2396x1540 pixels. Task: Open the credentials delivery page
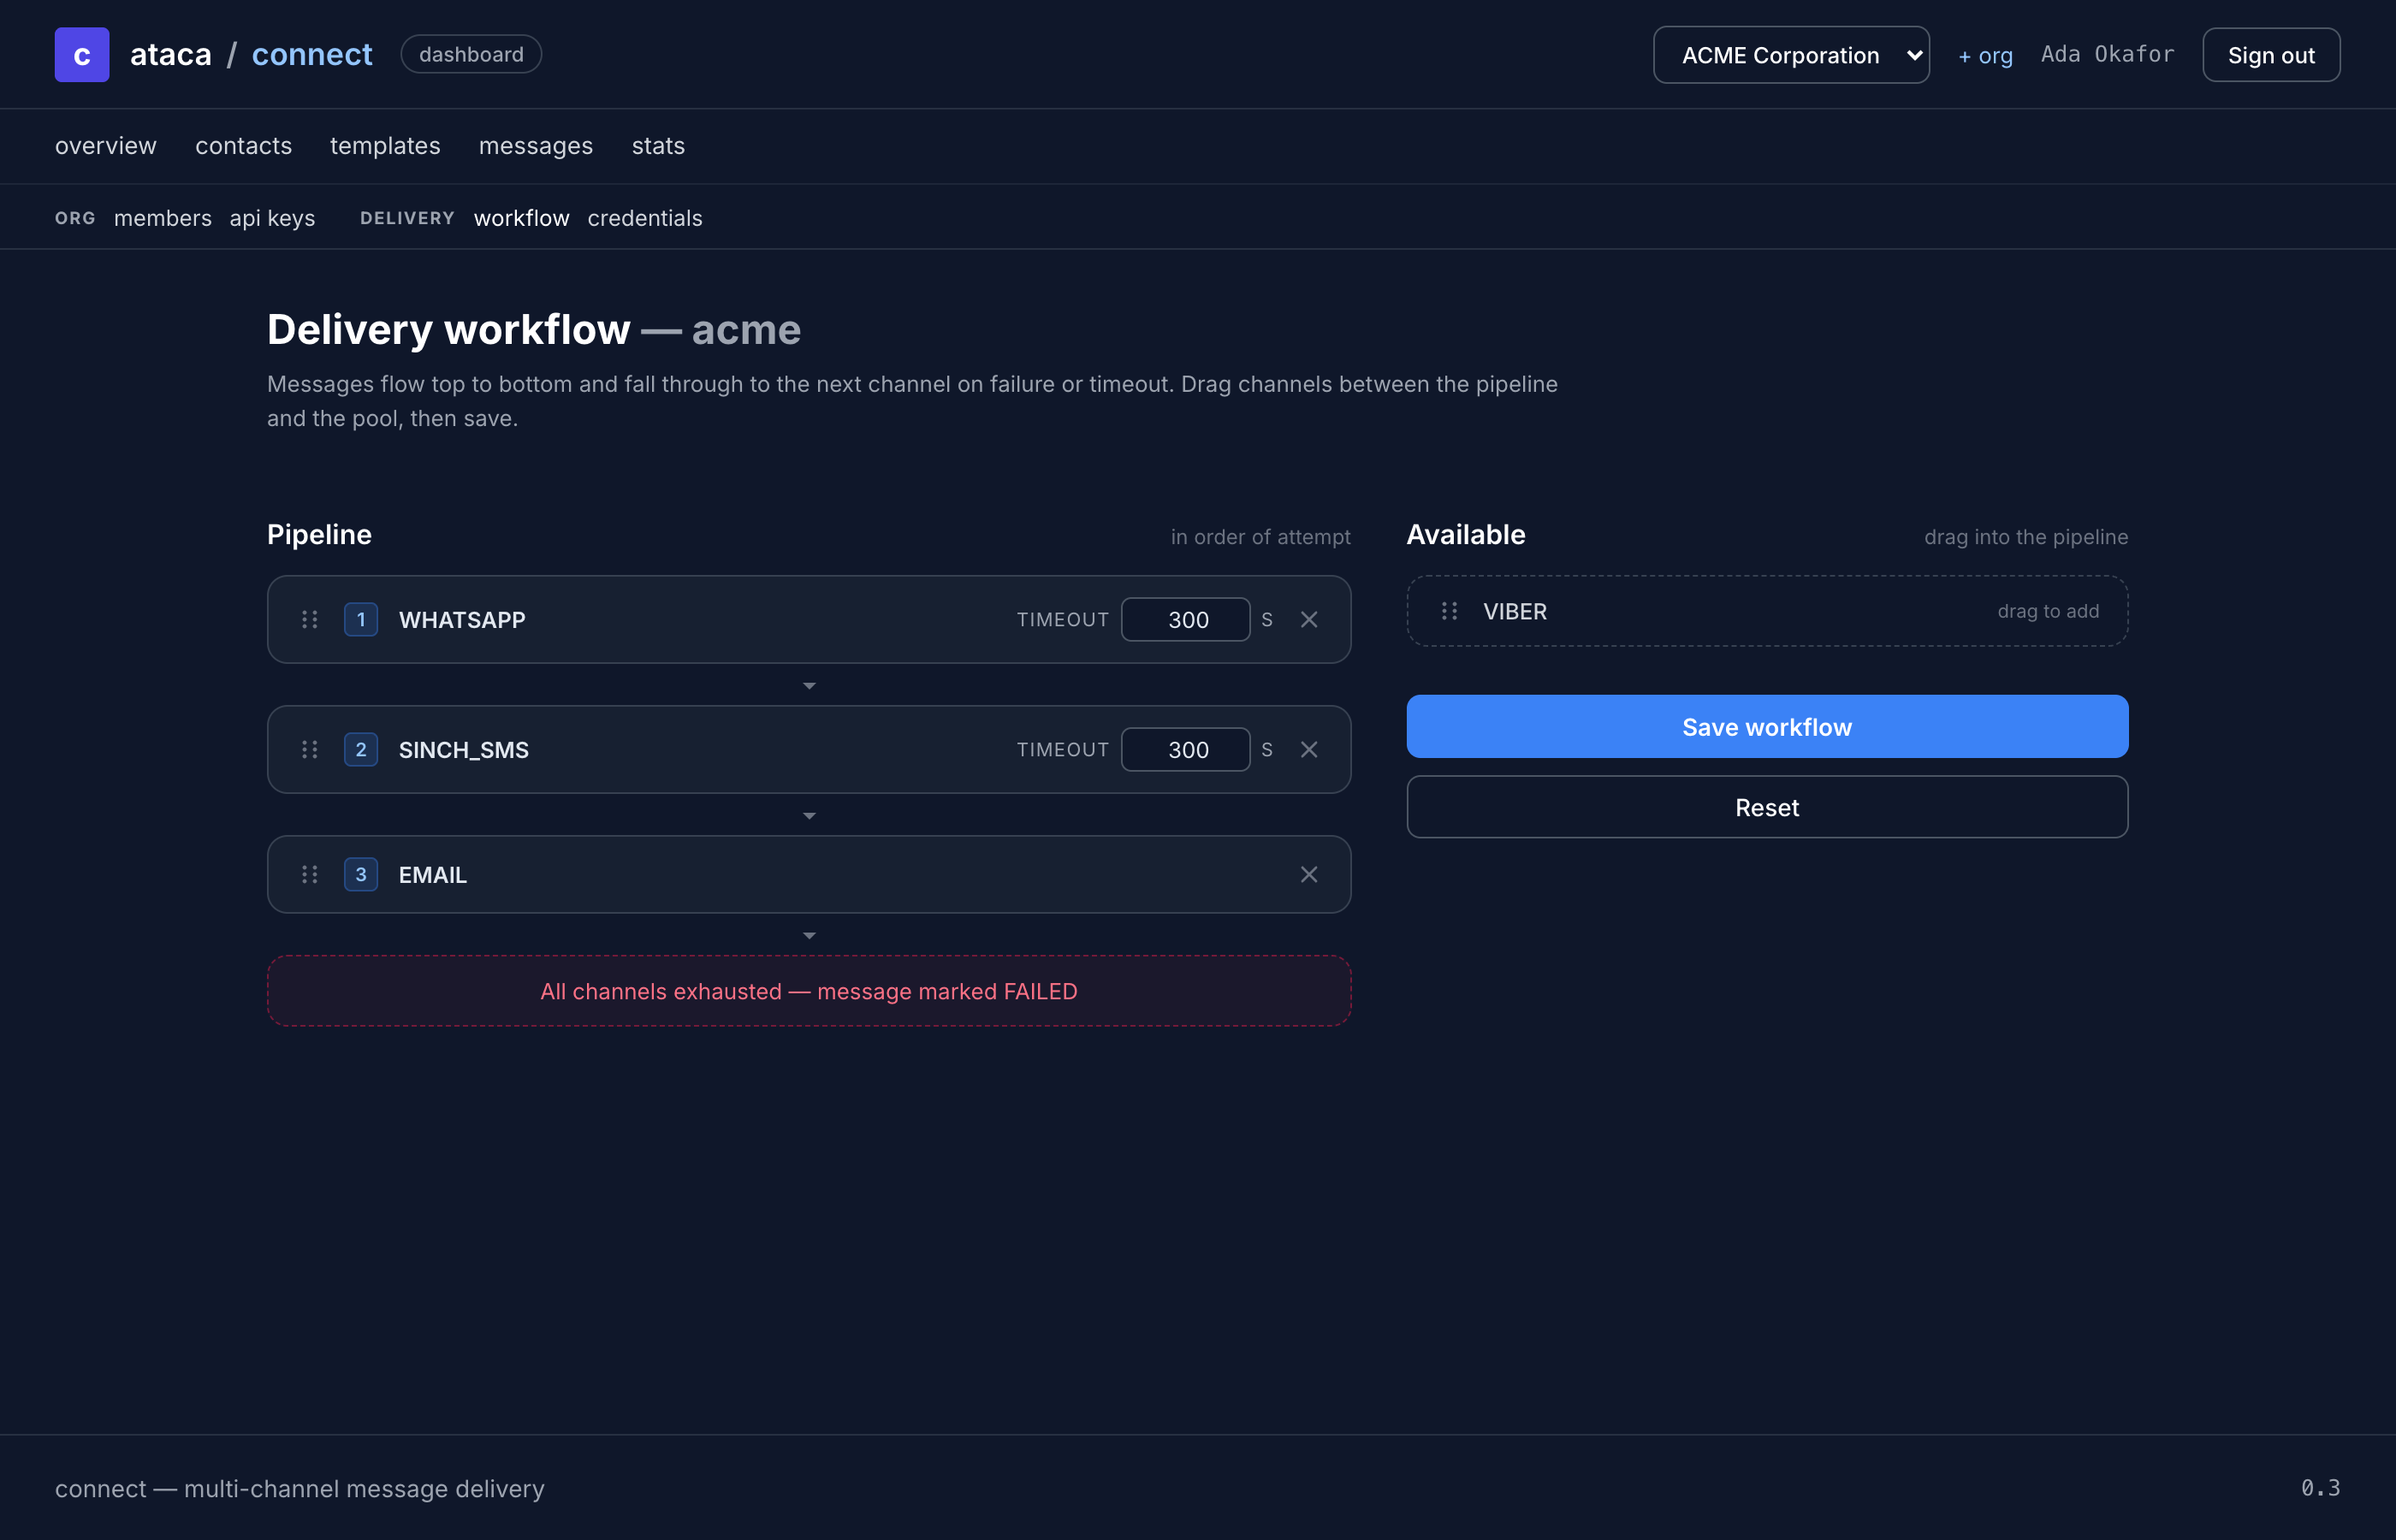(x=645, y=218)
